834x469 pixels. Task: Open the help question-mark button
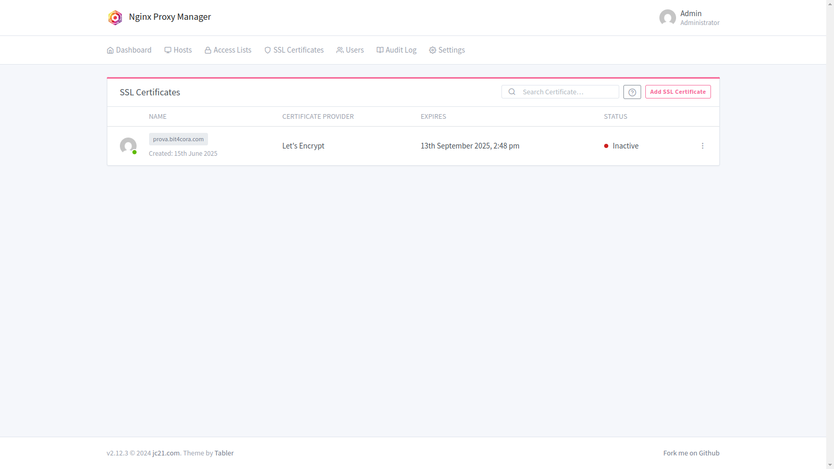pos(632,92)
